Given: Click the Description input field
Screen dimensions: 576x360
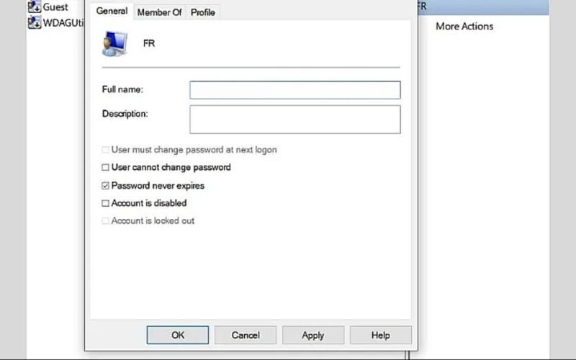Looking at the screenshot, I should (x=295, y=120).
